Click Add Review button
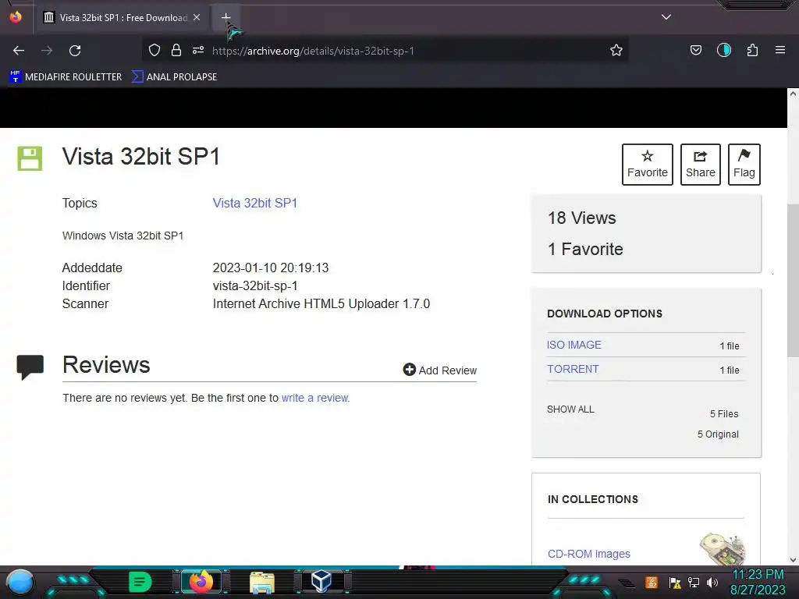 click(x=440, y=370)
